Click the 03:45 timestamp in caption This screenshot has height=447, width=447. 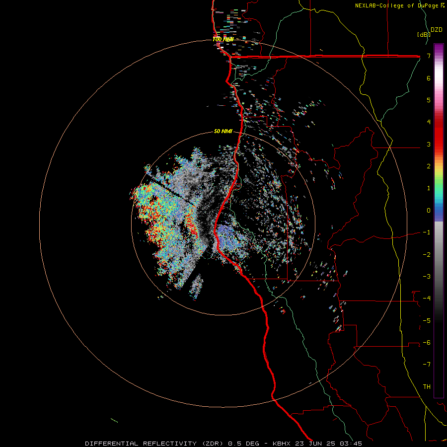[x=351, y=444]
